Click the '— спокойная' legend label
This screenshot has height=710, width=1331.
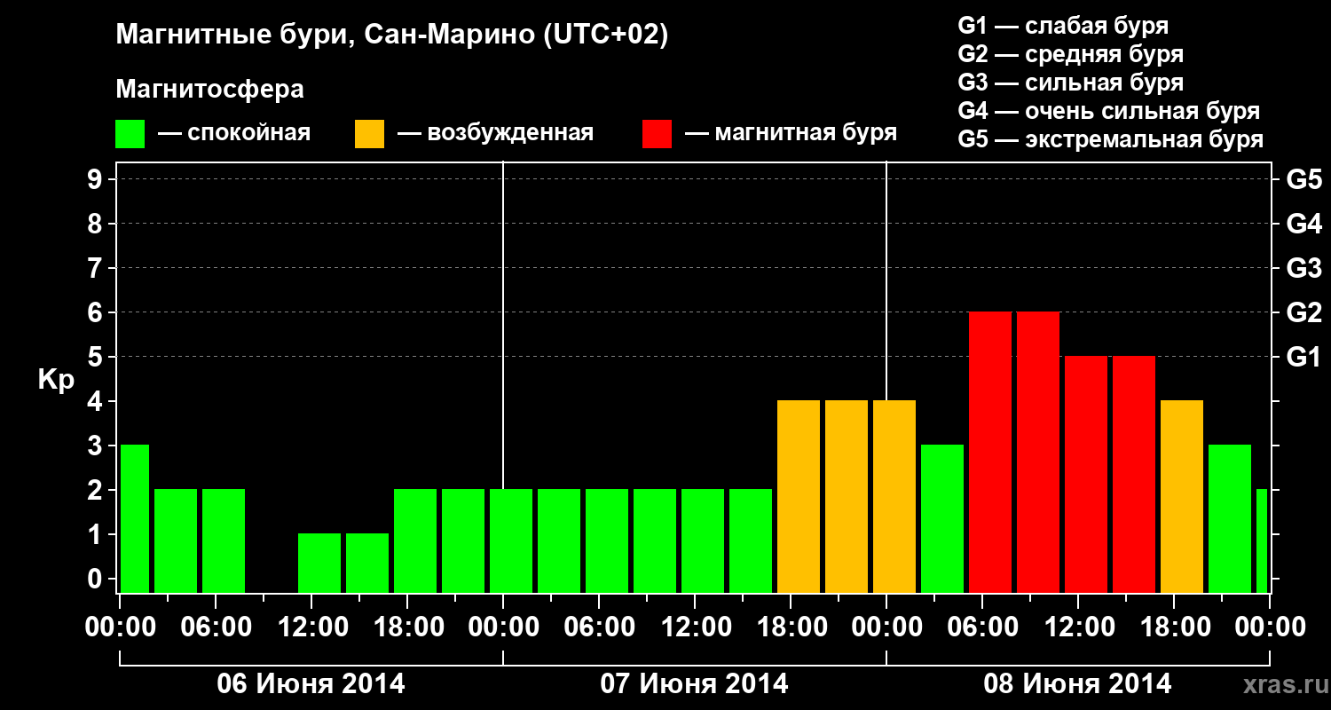pyautogui.click(x=234, y=134)
